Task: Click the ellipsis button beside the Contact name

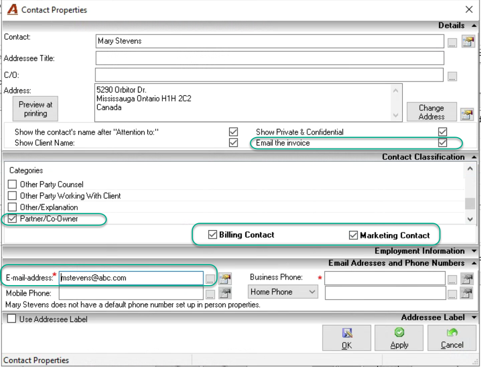Action: pos(452,42)
